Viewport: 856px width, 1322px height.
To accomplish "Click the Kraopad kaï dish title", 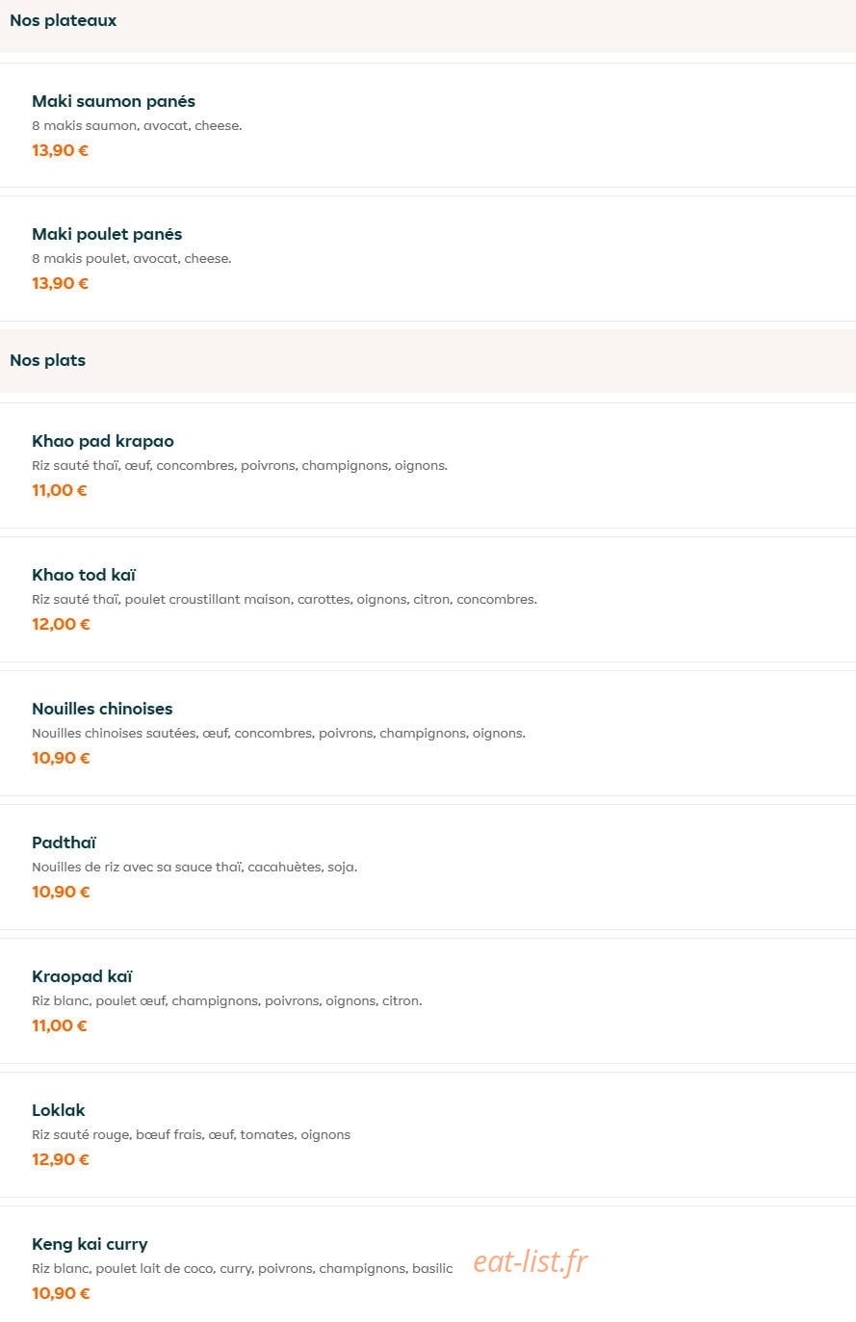I will click(82, 976).
